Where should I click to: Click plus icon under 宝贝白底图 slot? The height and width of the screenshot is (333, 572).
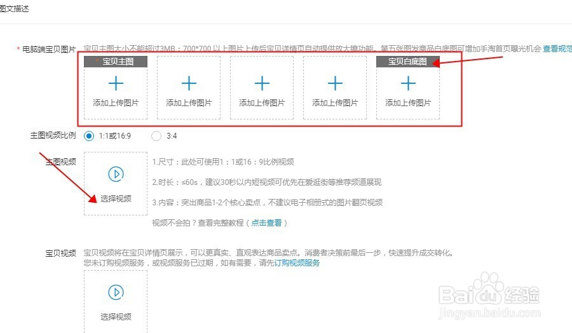pyautogui.click(x=408, y=83)
